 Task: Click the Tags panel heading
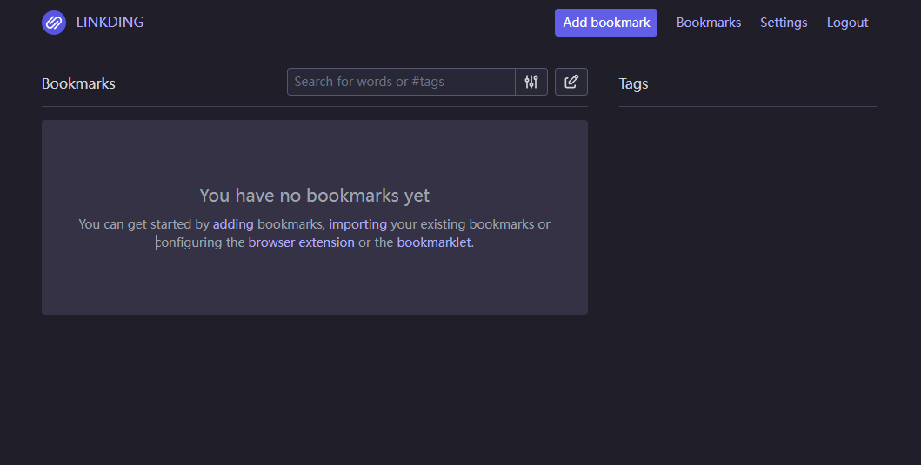point(633,84)
